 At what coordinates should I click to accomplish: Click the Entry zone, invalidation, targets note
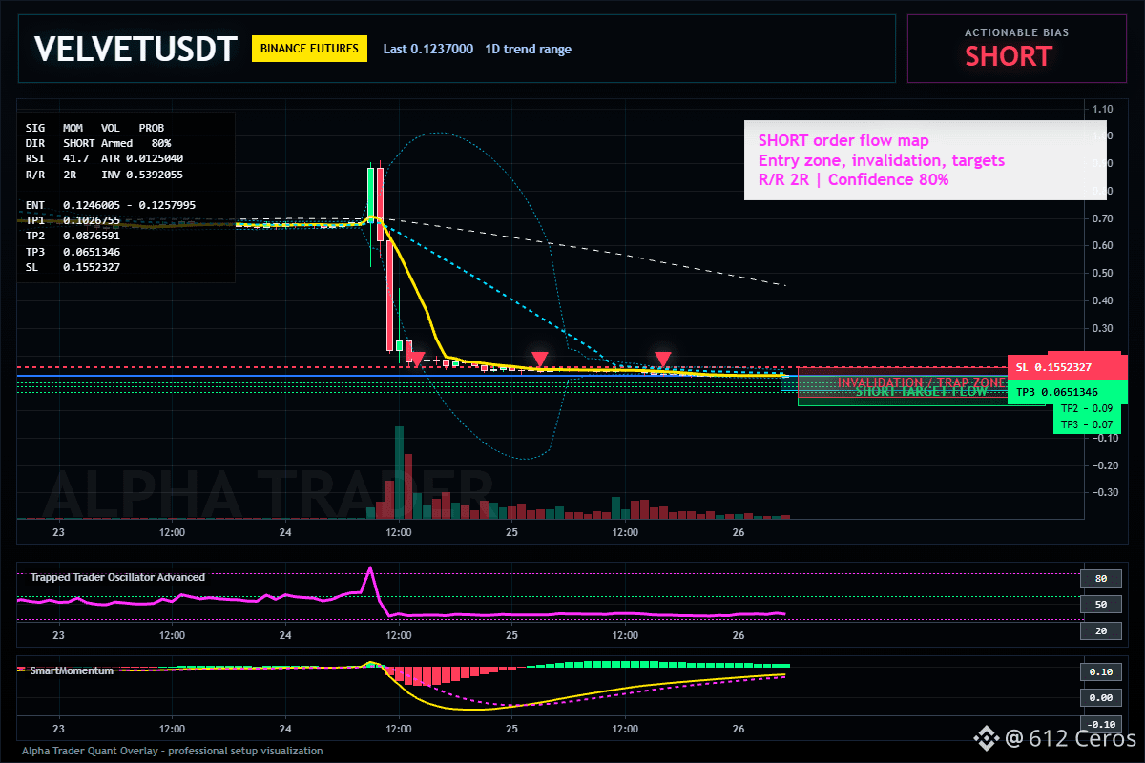[881, 160]
